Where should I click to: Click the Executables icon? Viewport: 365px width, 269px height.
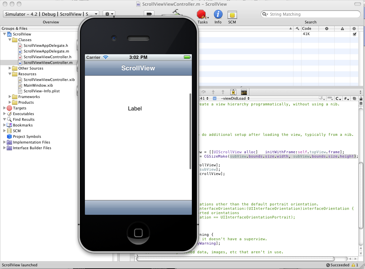tap(9, 114)
